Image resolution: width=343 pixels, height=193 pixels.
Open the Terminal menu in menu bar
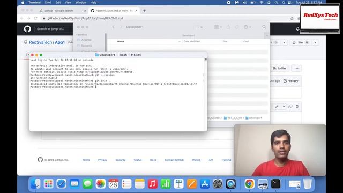coord(34,3)
